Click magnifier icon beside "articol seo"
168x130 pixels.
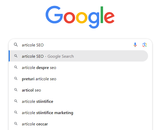click(16, 90)
